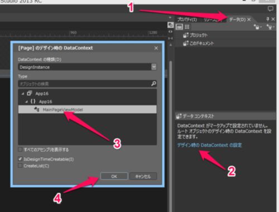Toggle すべてのアセンブリを表示する checkbox

(20, 150)
